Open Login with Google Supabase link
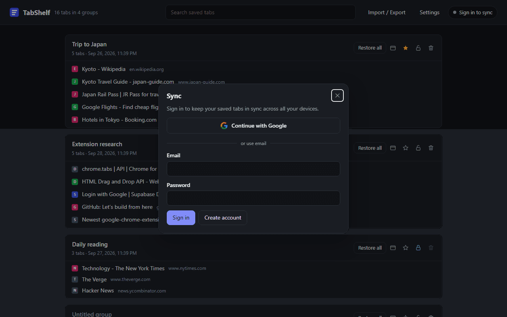 coord(120,194)
